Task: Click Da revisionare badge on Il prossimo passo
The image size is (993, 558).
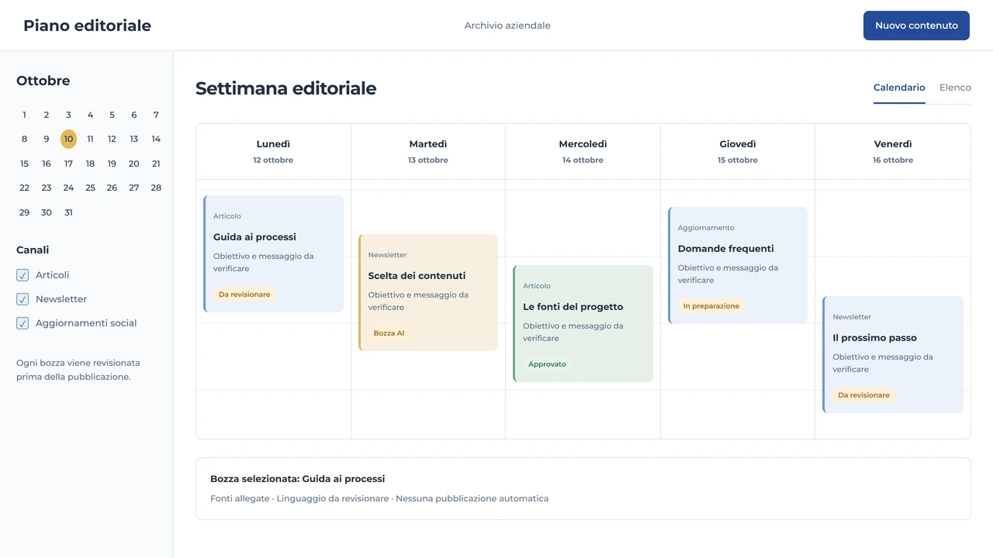Action: click(x=863, y=395)
